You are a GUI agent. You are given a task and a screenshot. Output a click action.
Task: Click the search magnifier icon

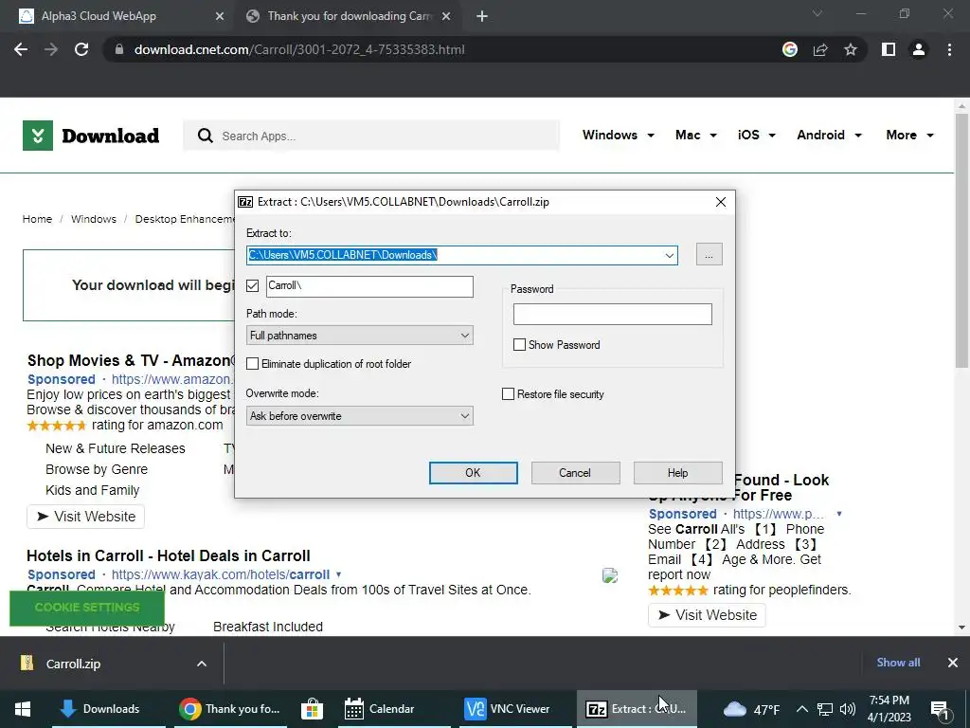pos(206,136)
